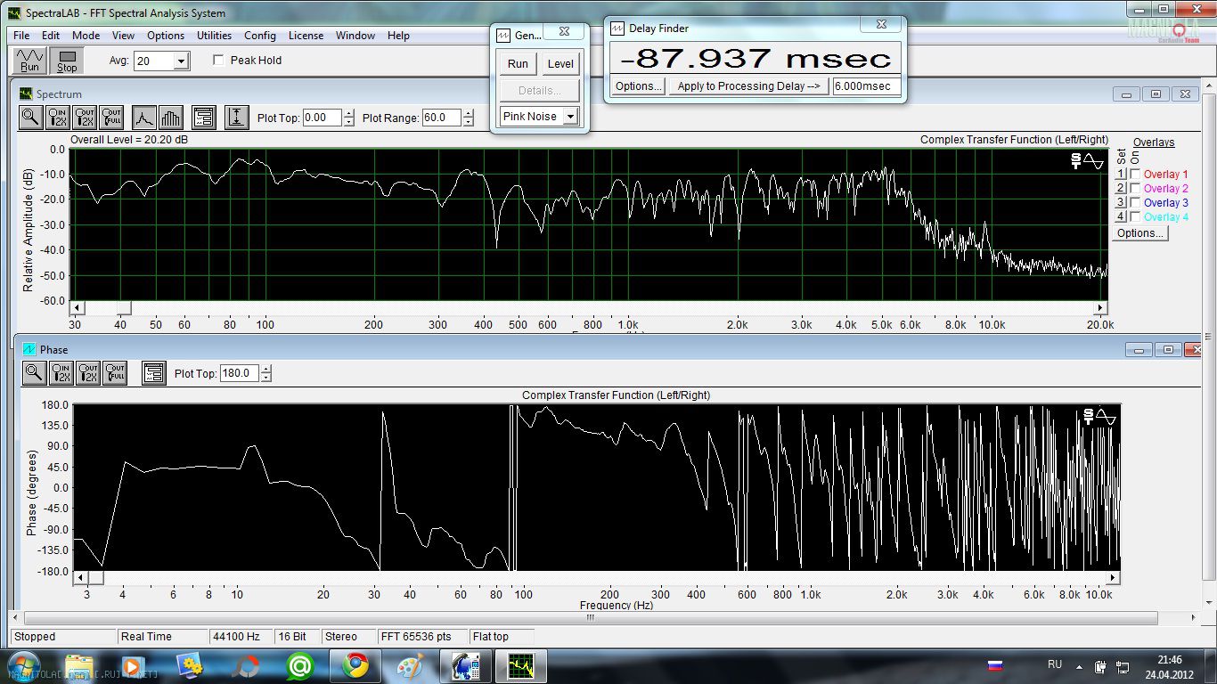Click the Phase frequency axis scrollbar left arrow
Viewport: 1217px width, 684px height.
(80, 577)
